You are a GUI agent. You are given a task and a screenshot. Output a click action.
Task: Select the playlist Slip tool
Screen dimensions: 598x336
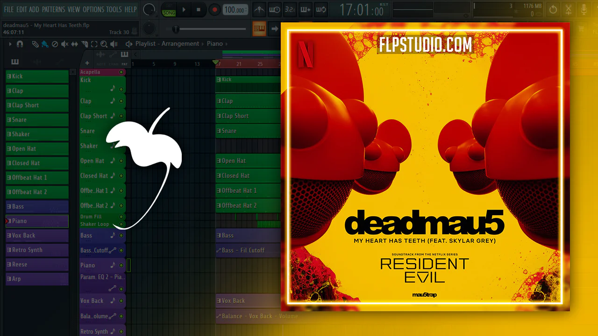(75, 44)
